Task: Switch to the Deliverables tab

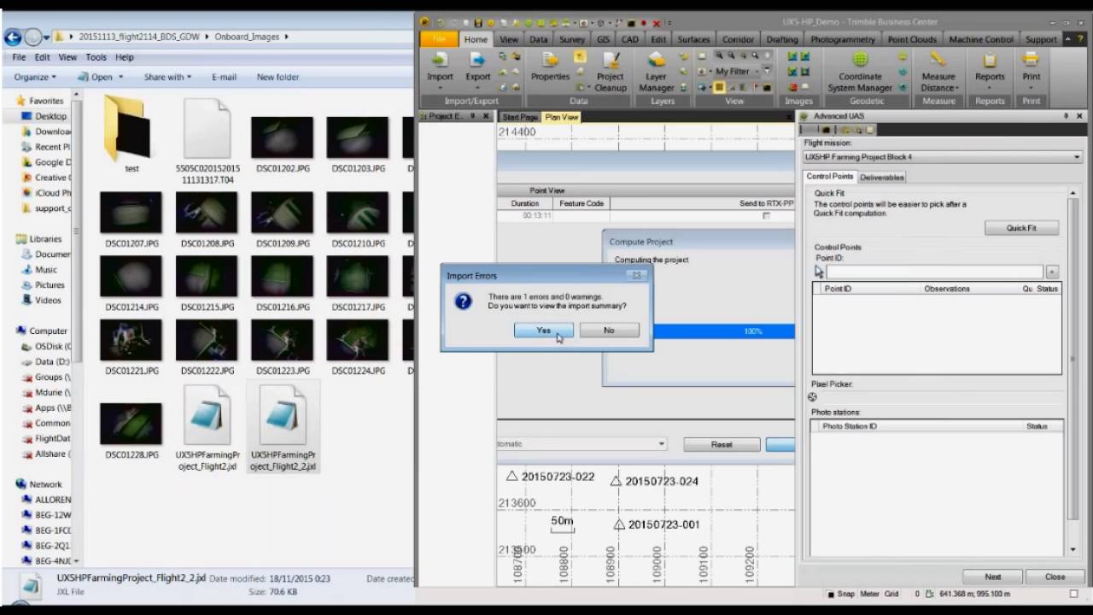Action: (882, 177)
